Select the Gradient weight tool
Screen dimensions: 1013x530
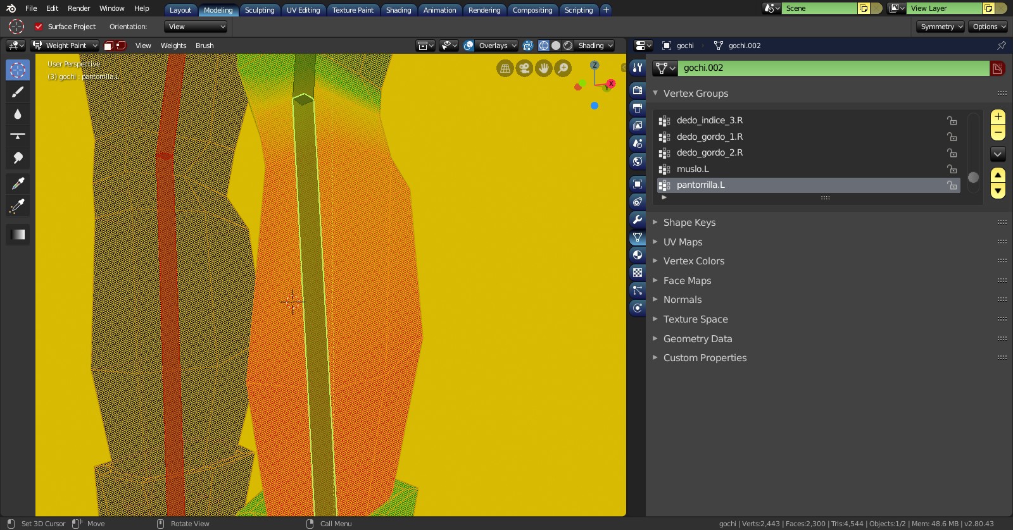pos(18,235)
